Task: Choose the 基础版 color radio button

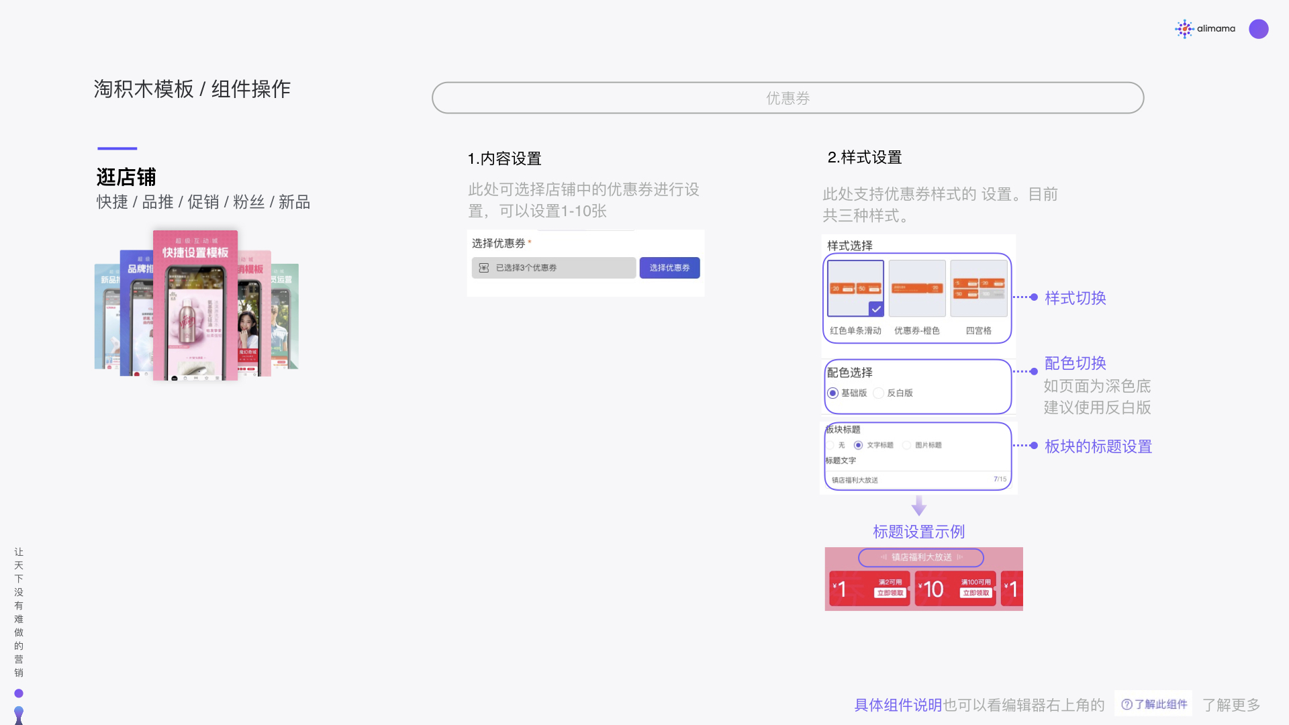Action: tap(832, 393)
